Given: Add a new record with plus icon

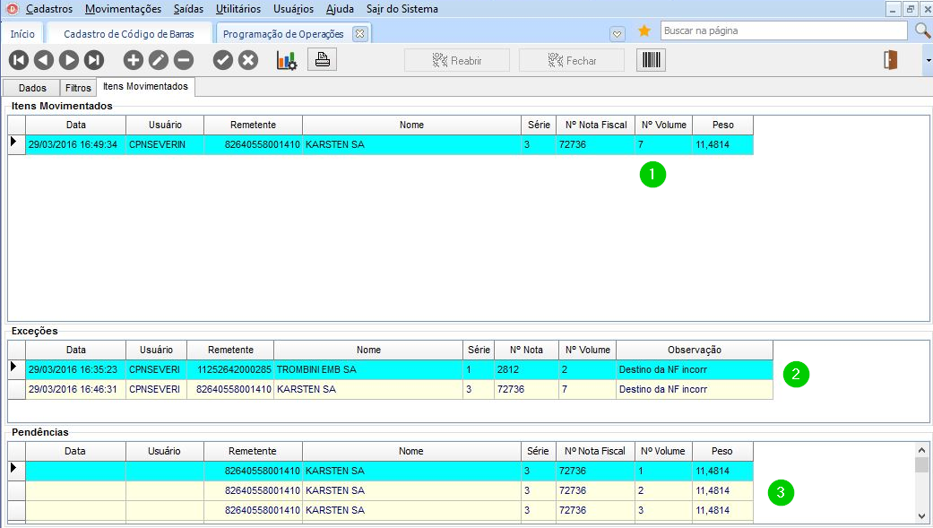Looking at the screenshot, I should [133, 60].
